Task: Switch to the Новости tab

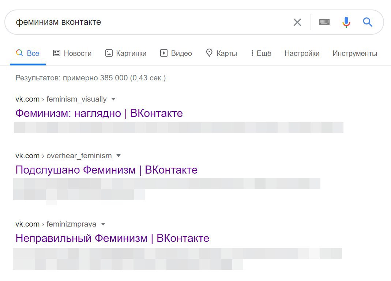Action: point(72,53)
